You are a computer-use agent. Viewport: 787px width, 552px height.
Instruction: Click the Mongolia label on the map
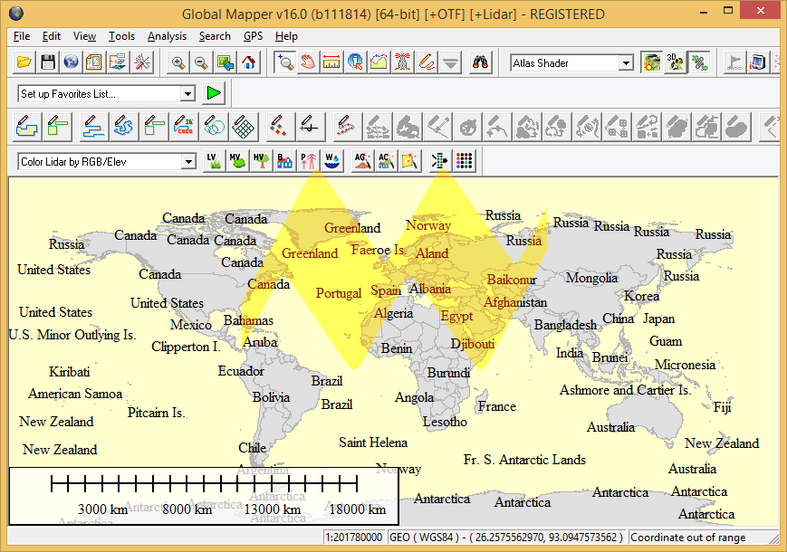tap(591, 278)
